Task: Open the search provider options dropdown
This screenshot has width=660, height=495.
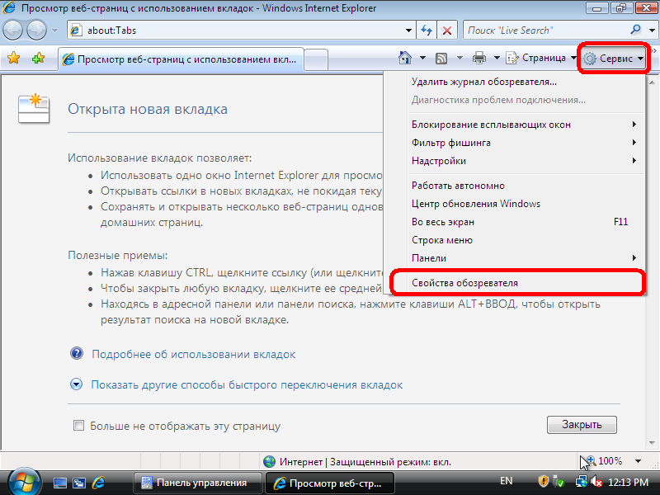Action: (x=652, y=31)
